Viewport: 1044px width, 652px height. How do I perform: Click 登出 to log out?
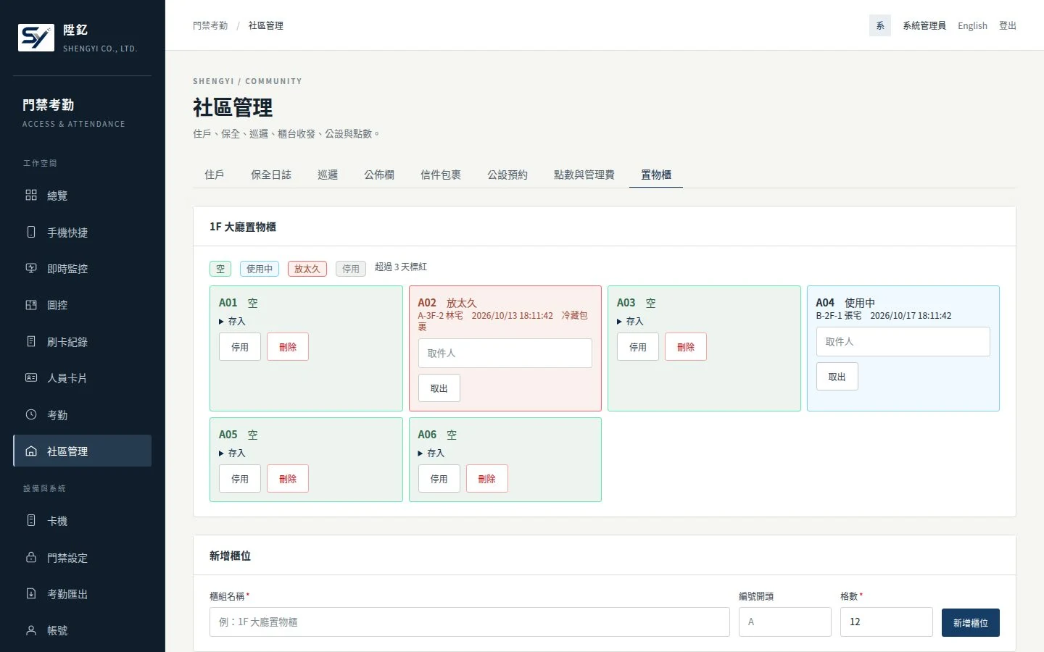click(x=1008, y=25)
